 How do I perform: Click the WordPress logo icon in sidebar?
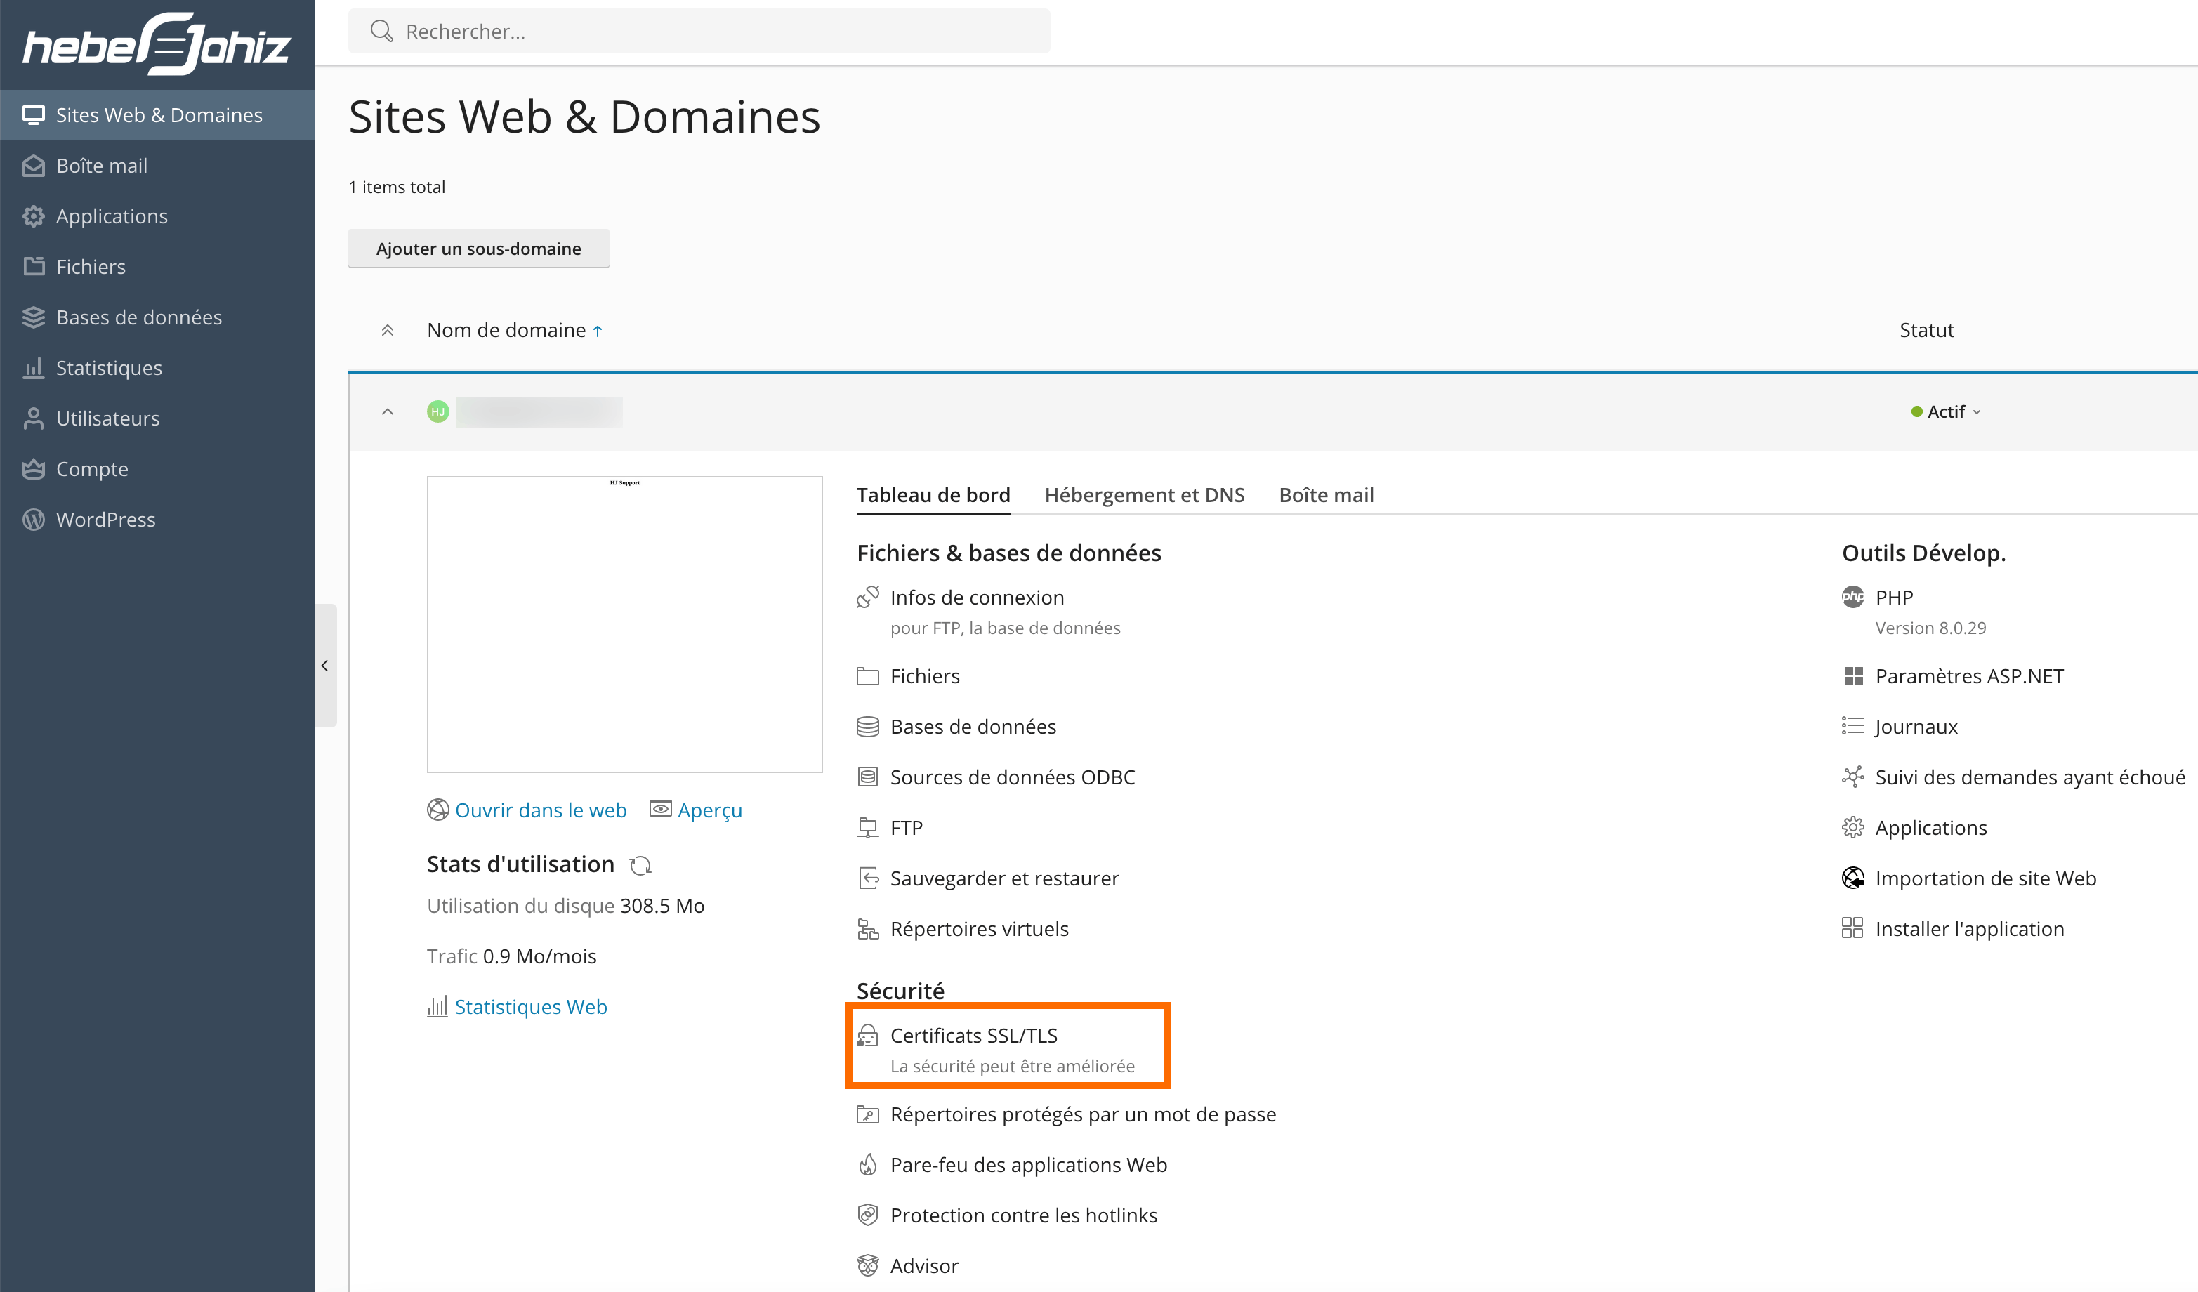pos(33,520)
